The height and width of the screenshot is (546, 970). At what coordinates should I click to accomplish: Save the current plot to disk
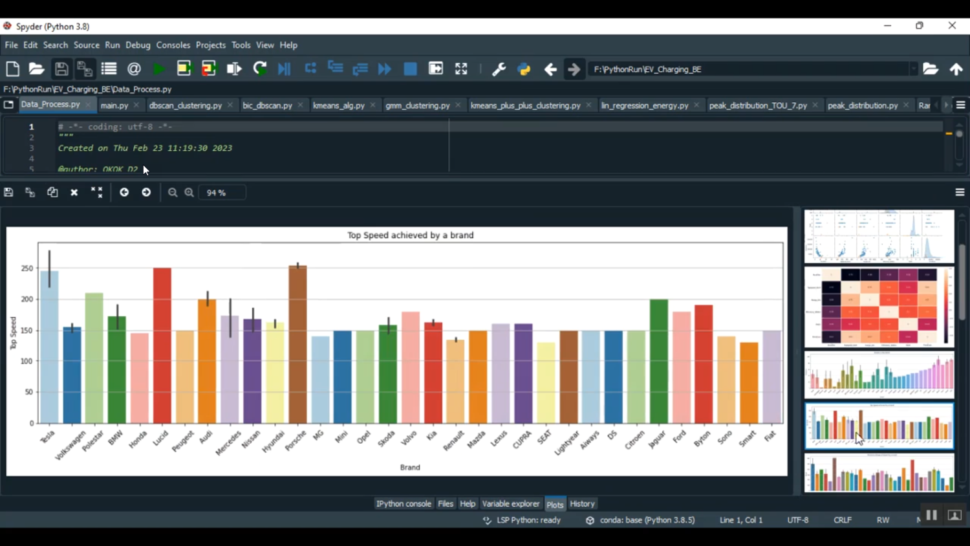pyautogui.click(x=8, y=192)
